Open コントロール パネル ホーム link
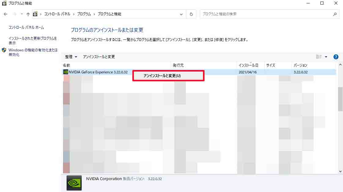Viewport: 343px width, 192px height. click(x=26, y=27)
